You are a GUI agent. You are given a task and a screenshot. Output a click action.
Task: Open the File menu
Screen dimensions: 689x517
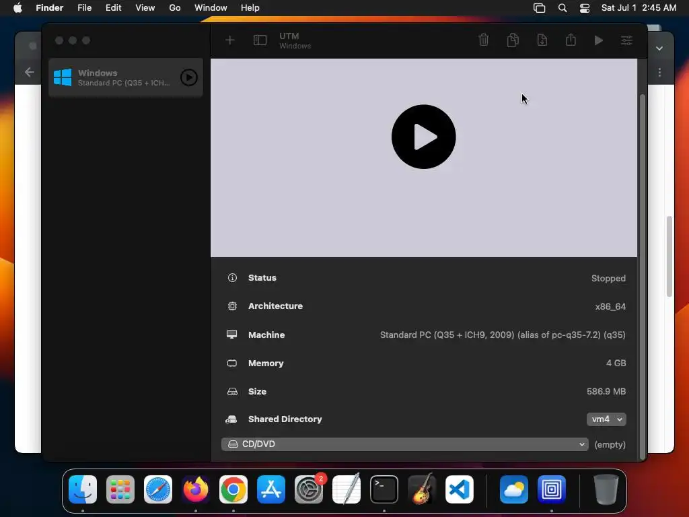84,7
